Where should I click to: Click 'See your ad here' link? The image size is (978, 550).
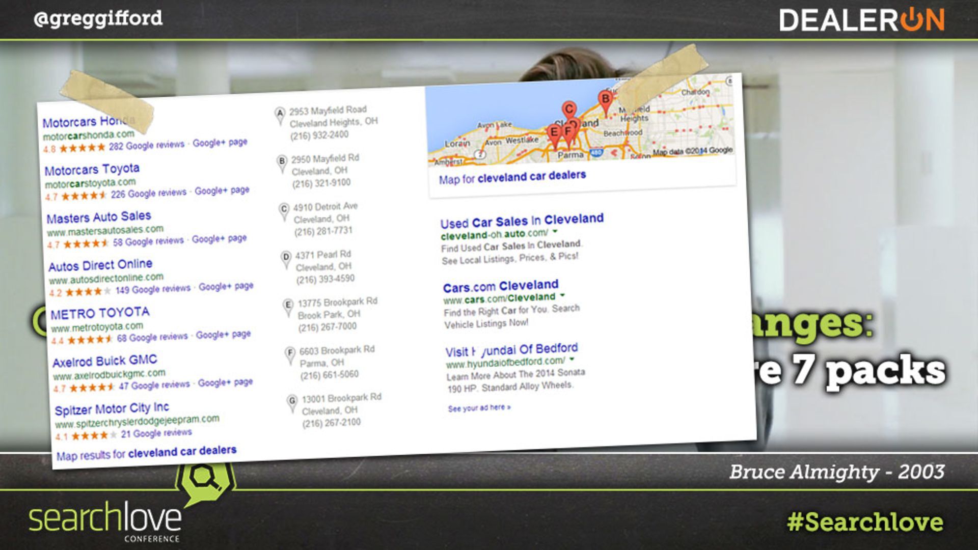479,408
